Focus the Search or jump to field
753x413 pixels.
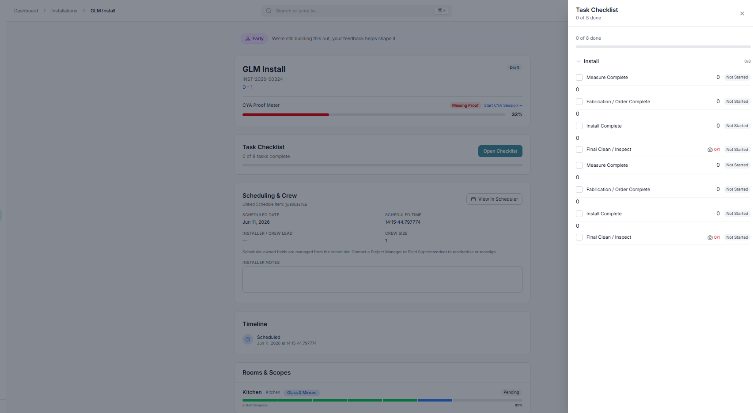(356, 11)
